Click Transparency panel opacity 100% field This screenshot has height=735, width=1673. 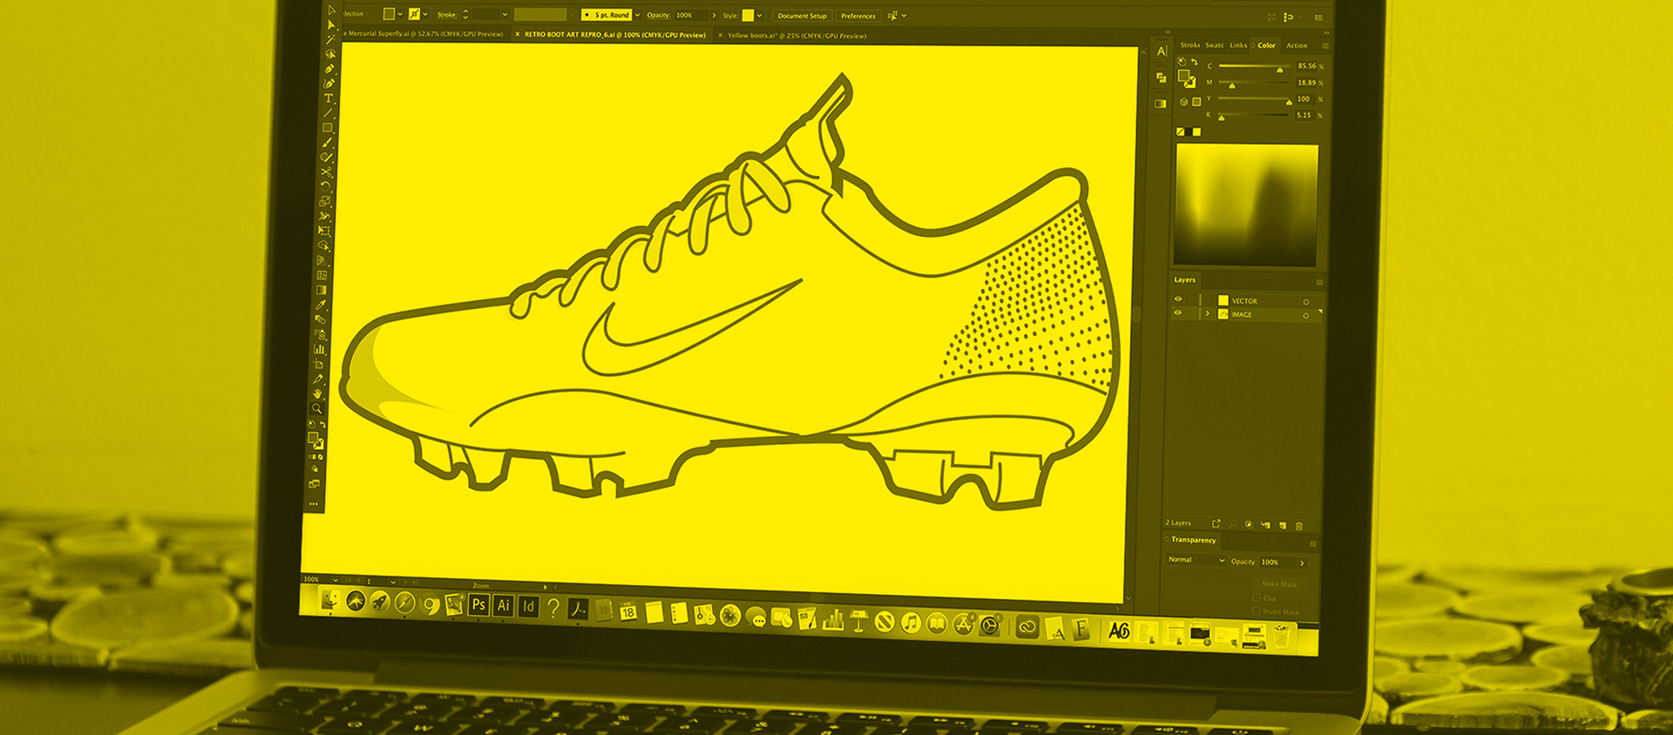[x=1277, y=563]
